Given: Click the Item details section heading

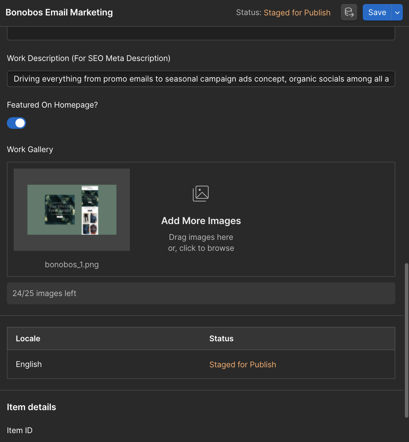Looking at the screenshot, I should (x=32, y=407).
